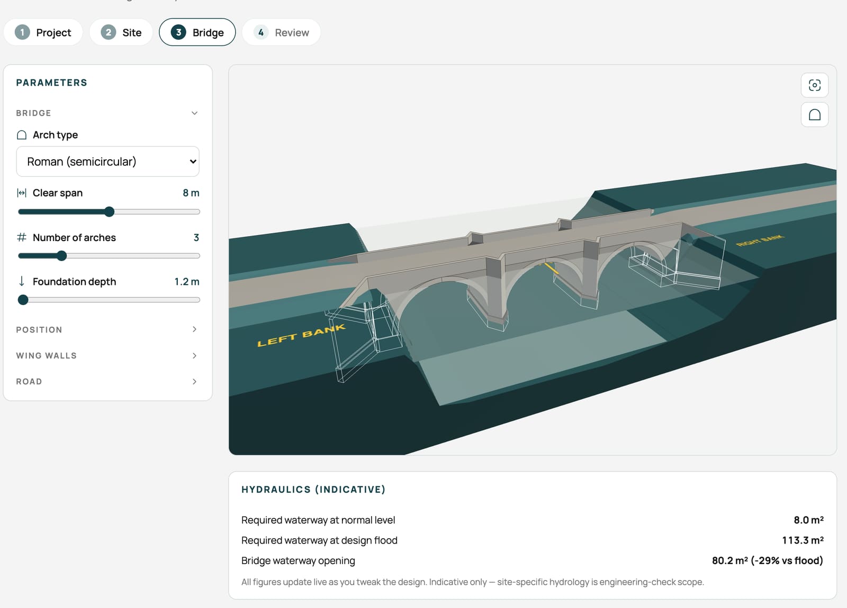847x608 pixels.
Task: Collapse the BRIDGE section
Action: (107, 113)
